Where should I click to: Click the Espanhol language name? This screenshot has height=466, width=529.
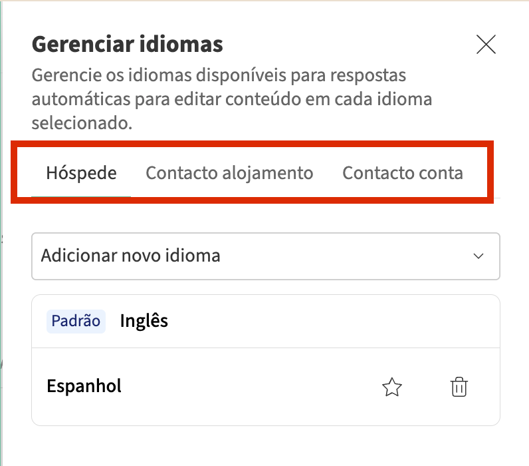[x=84, y=386]
